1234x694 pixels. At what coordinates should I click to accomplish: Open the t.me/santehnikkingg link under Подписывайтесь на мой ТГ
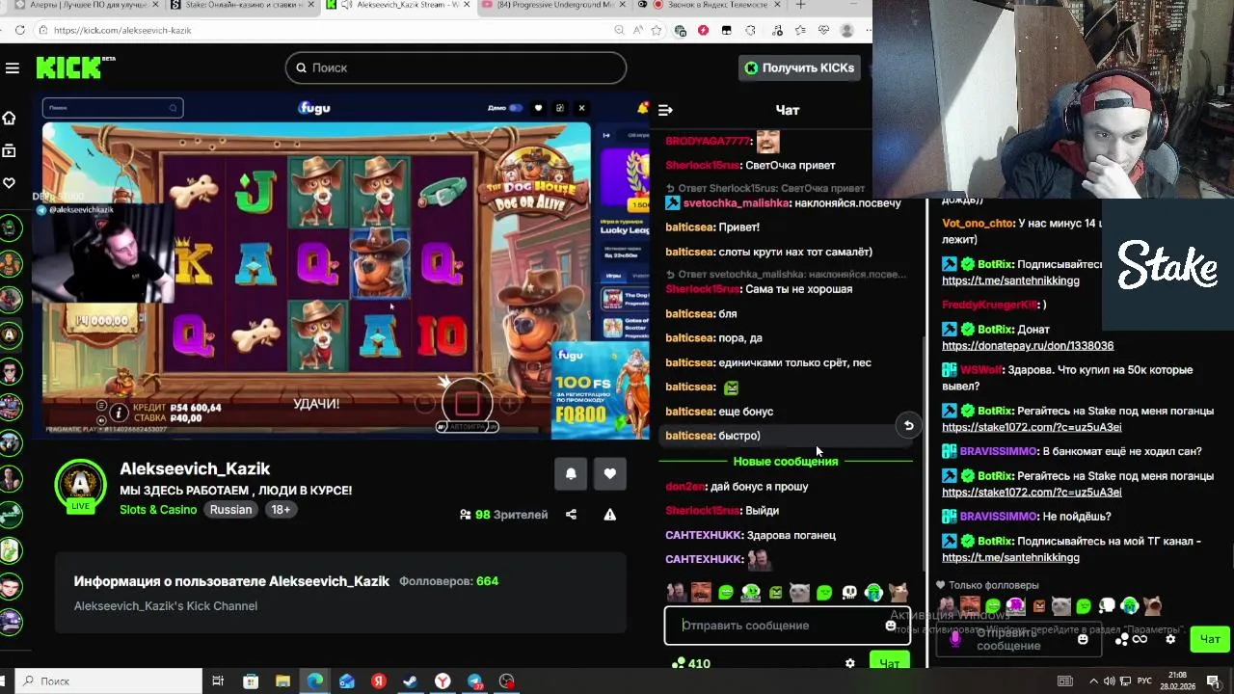pyautogui.click(x=1010, y=558)
